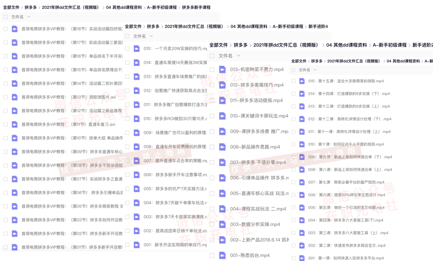Tick checkbox for 012-拼多多客服技巧.mp4
The height and width of the screenshot is (261, 433).
coord(212,85)
